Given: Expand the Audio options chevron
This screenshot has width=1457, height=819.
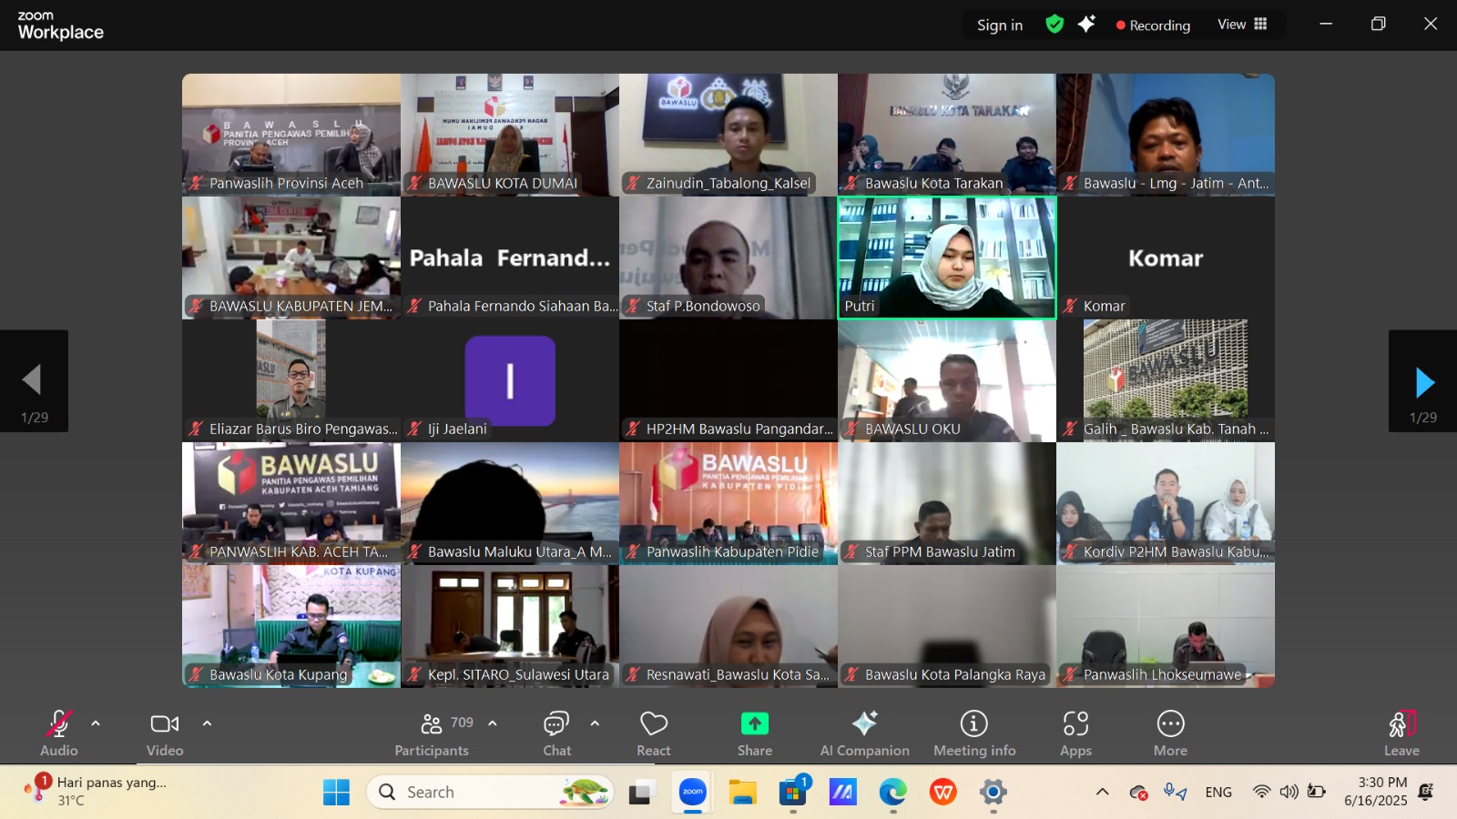Looking at the screenshot, I should pyautogui.click(x=94, y=725).
